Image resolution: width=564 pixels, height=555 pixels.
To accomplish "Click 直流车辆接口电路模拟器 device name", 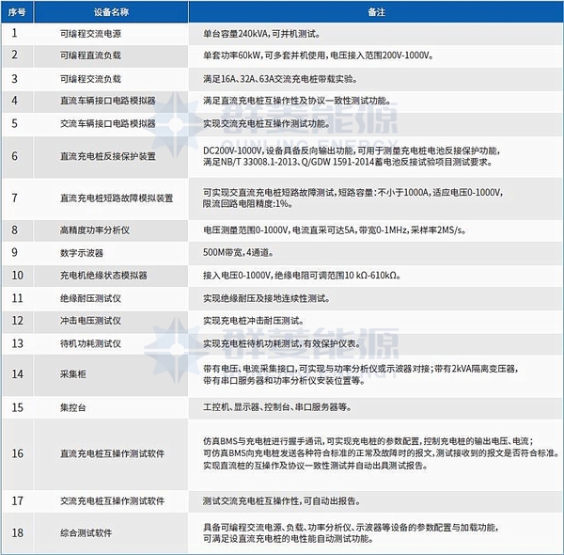I will coord(108,101).
